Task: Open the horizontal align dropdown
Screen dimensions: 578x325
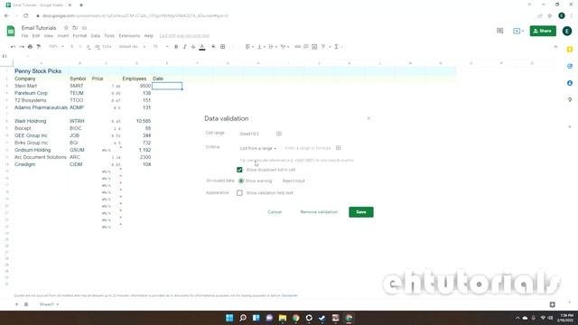Action: pyautogui.click(x=249, y=47)
